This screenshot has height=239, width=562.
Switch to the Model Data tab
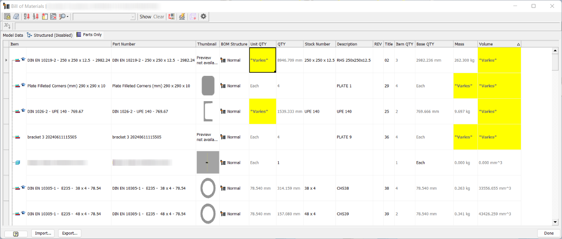13,35
